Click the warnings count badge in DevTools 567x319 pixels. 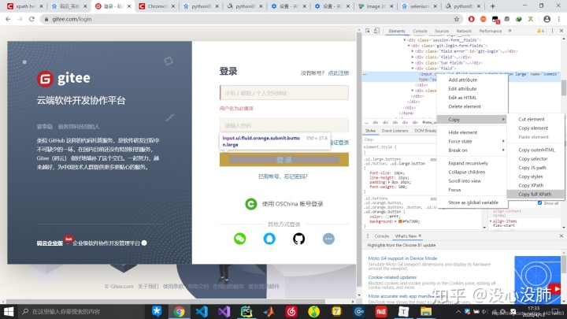pyautogui.click(x=540, y=31)
